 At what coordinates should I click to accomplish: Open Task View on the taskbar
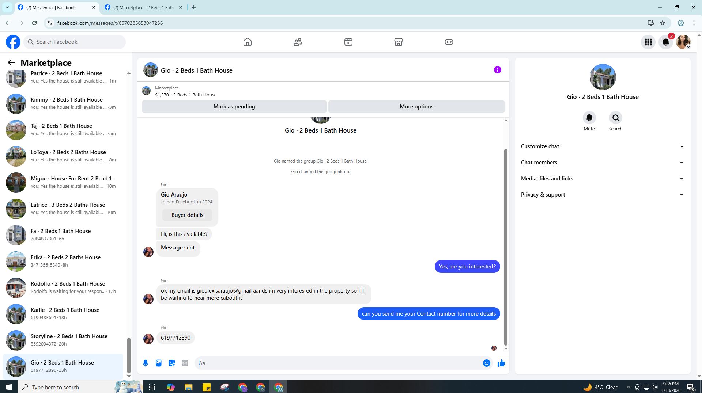(152, 387)
